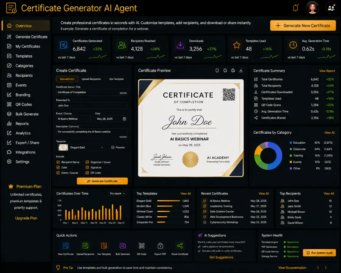Viewport: 341px width, 273px height.
Task: Click the Certificate Name / Title field
Action: point(92,92)
